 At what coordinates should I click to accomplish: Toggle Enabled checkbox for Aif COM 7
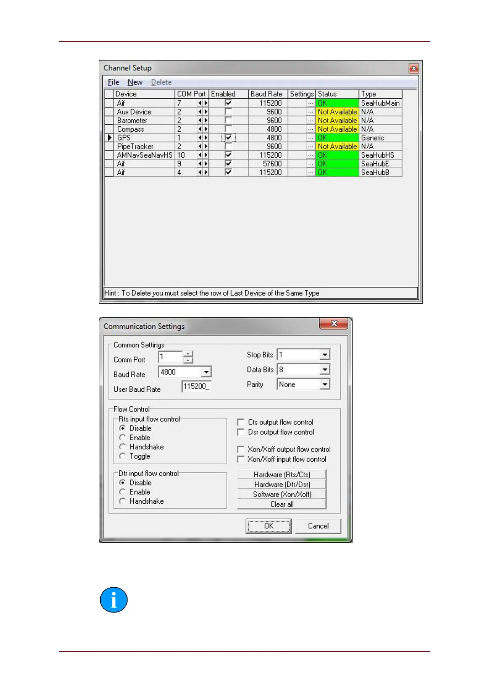(x=228, y=103)
